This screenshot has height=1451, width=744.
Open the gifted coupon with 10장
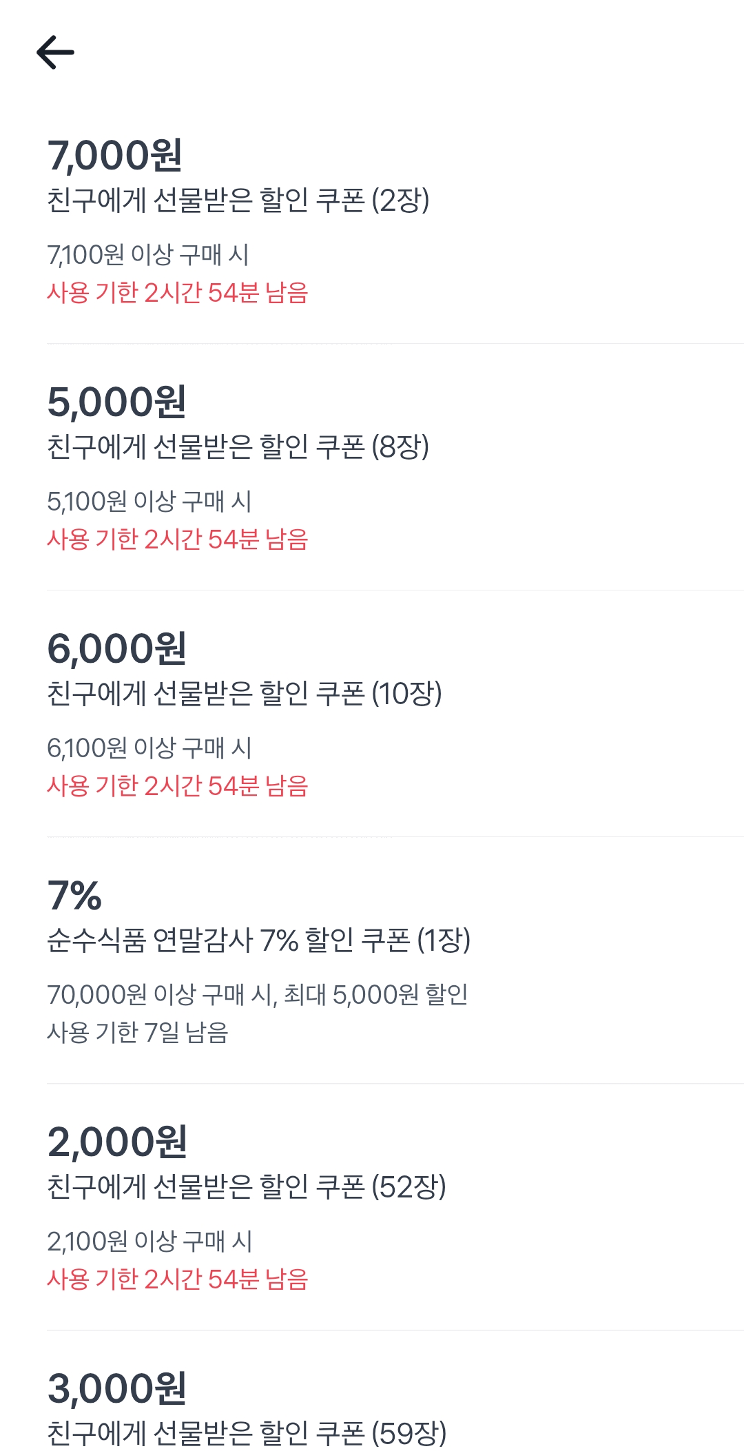(x=244, y=694)
